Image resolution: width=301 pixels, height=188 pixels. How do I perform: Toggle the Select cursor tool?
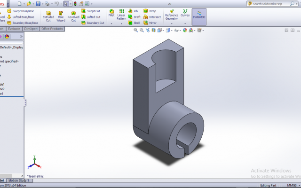point(66,4)
